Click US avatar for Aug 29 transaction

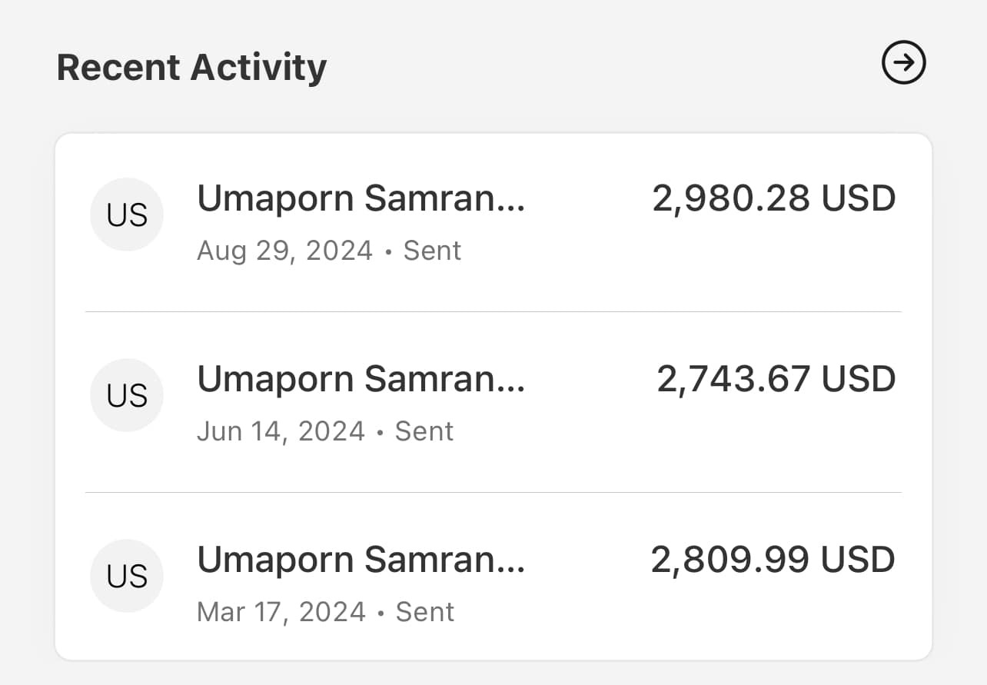click(x=127, y=214)
